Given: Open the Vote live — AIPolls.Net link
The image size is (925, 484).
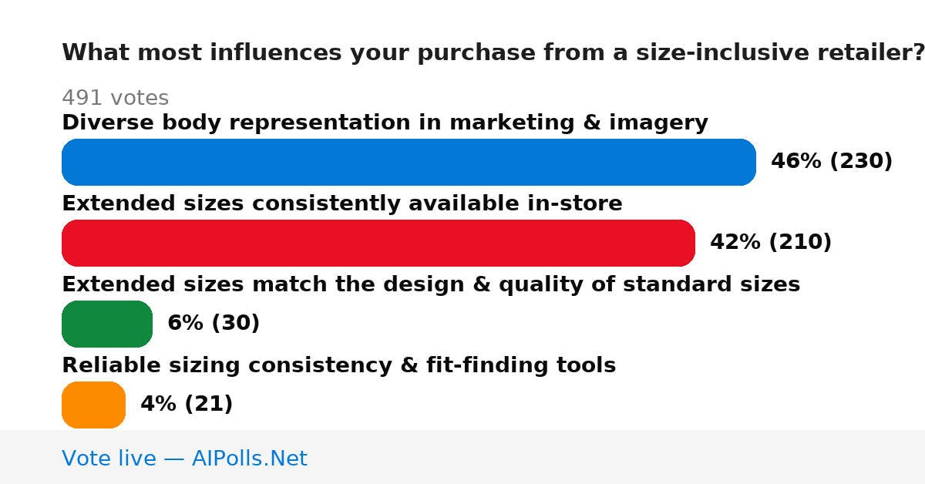Looking at the screenshot, I should (x=184, y=459).
